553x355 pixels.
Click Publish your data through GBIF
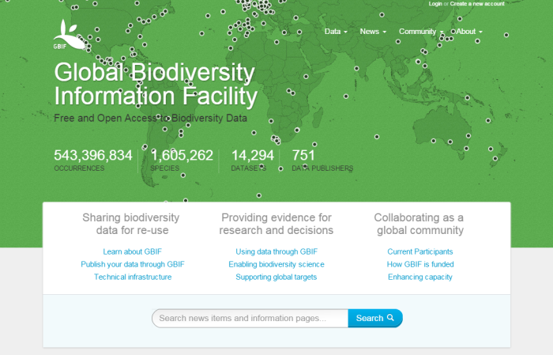133,264
